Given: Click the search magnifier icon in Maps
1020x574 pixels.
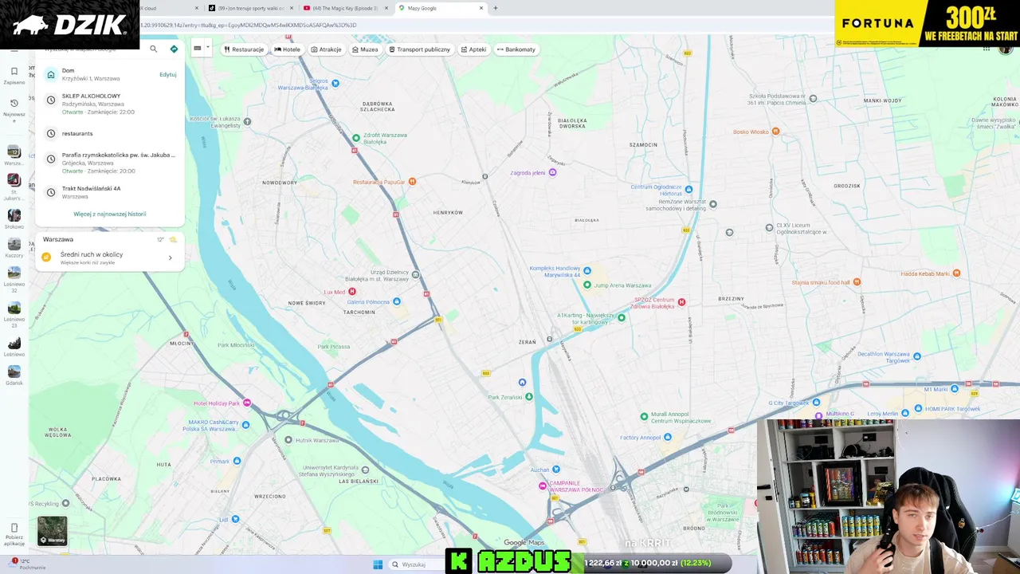Looking at the screenshot, I should tap(154, 49).
